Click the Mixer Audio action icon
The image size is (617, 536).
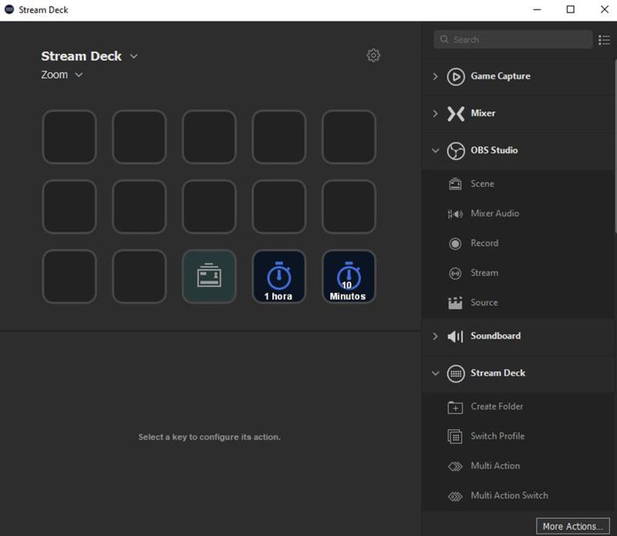455,214
